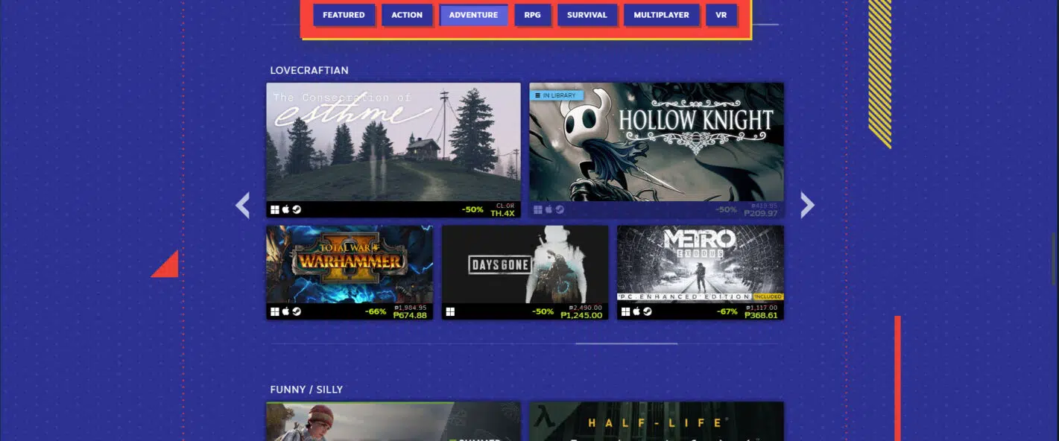Image resolution: width=1059 pixels, height=441 pixels.
Task: Click the Windows icon on Hollow Knight
Action: (538, 210)
